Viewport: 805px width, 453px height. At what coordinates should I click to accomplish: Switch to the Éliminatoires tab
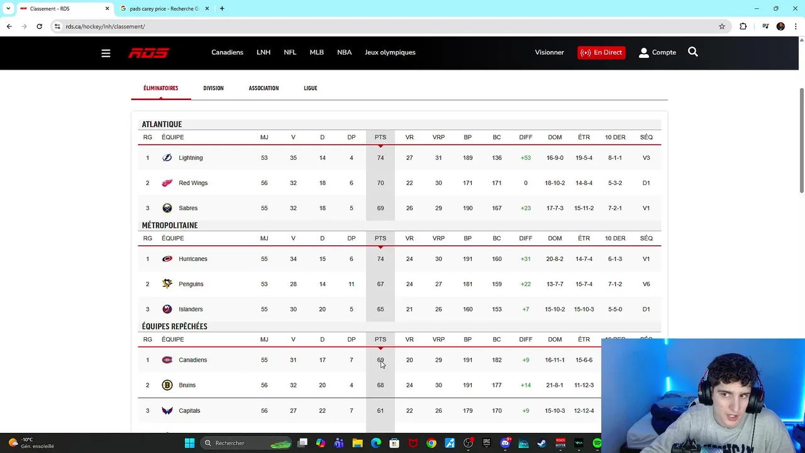(x=160, y=88)
